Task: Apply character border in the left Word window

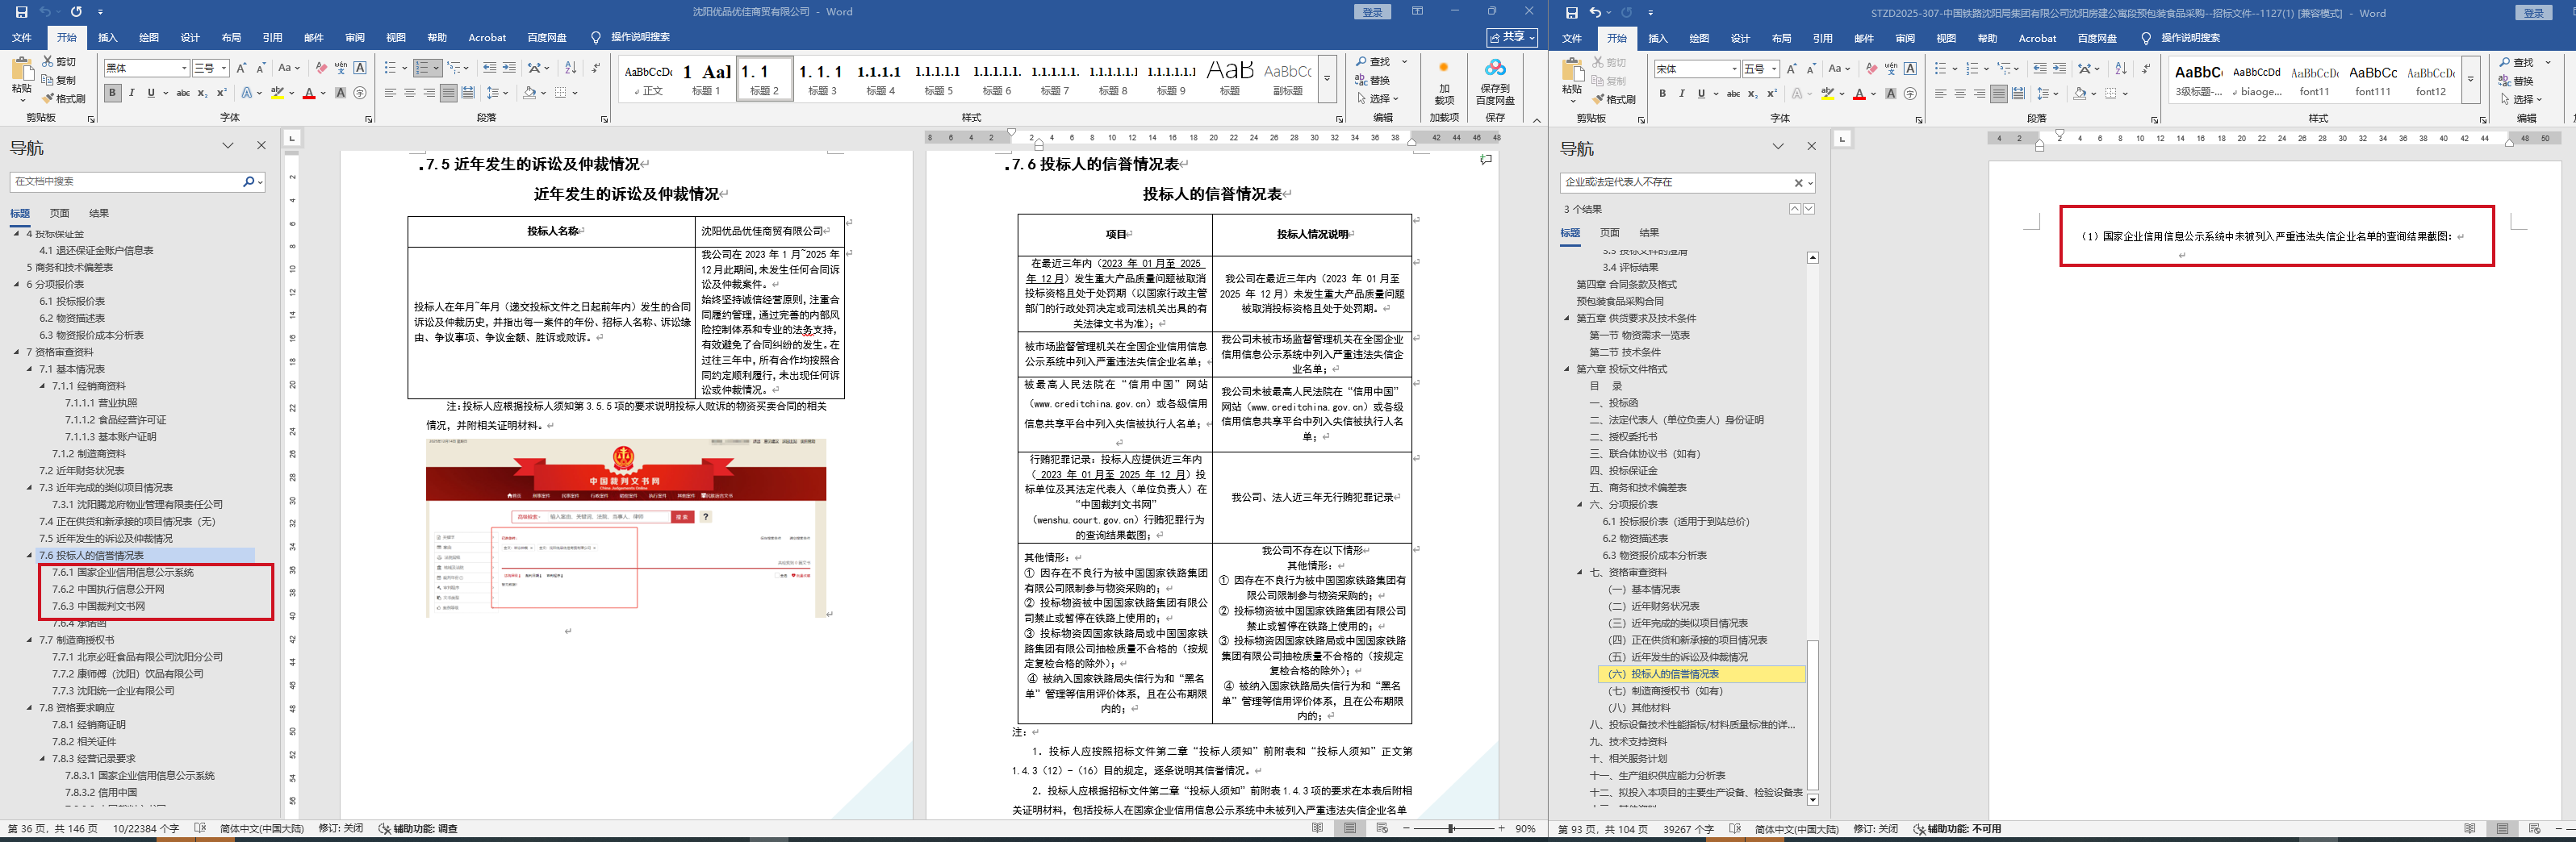Action: click(x=360, y=68)
